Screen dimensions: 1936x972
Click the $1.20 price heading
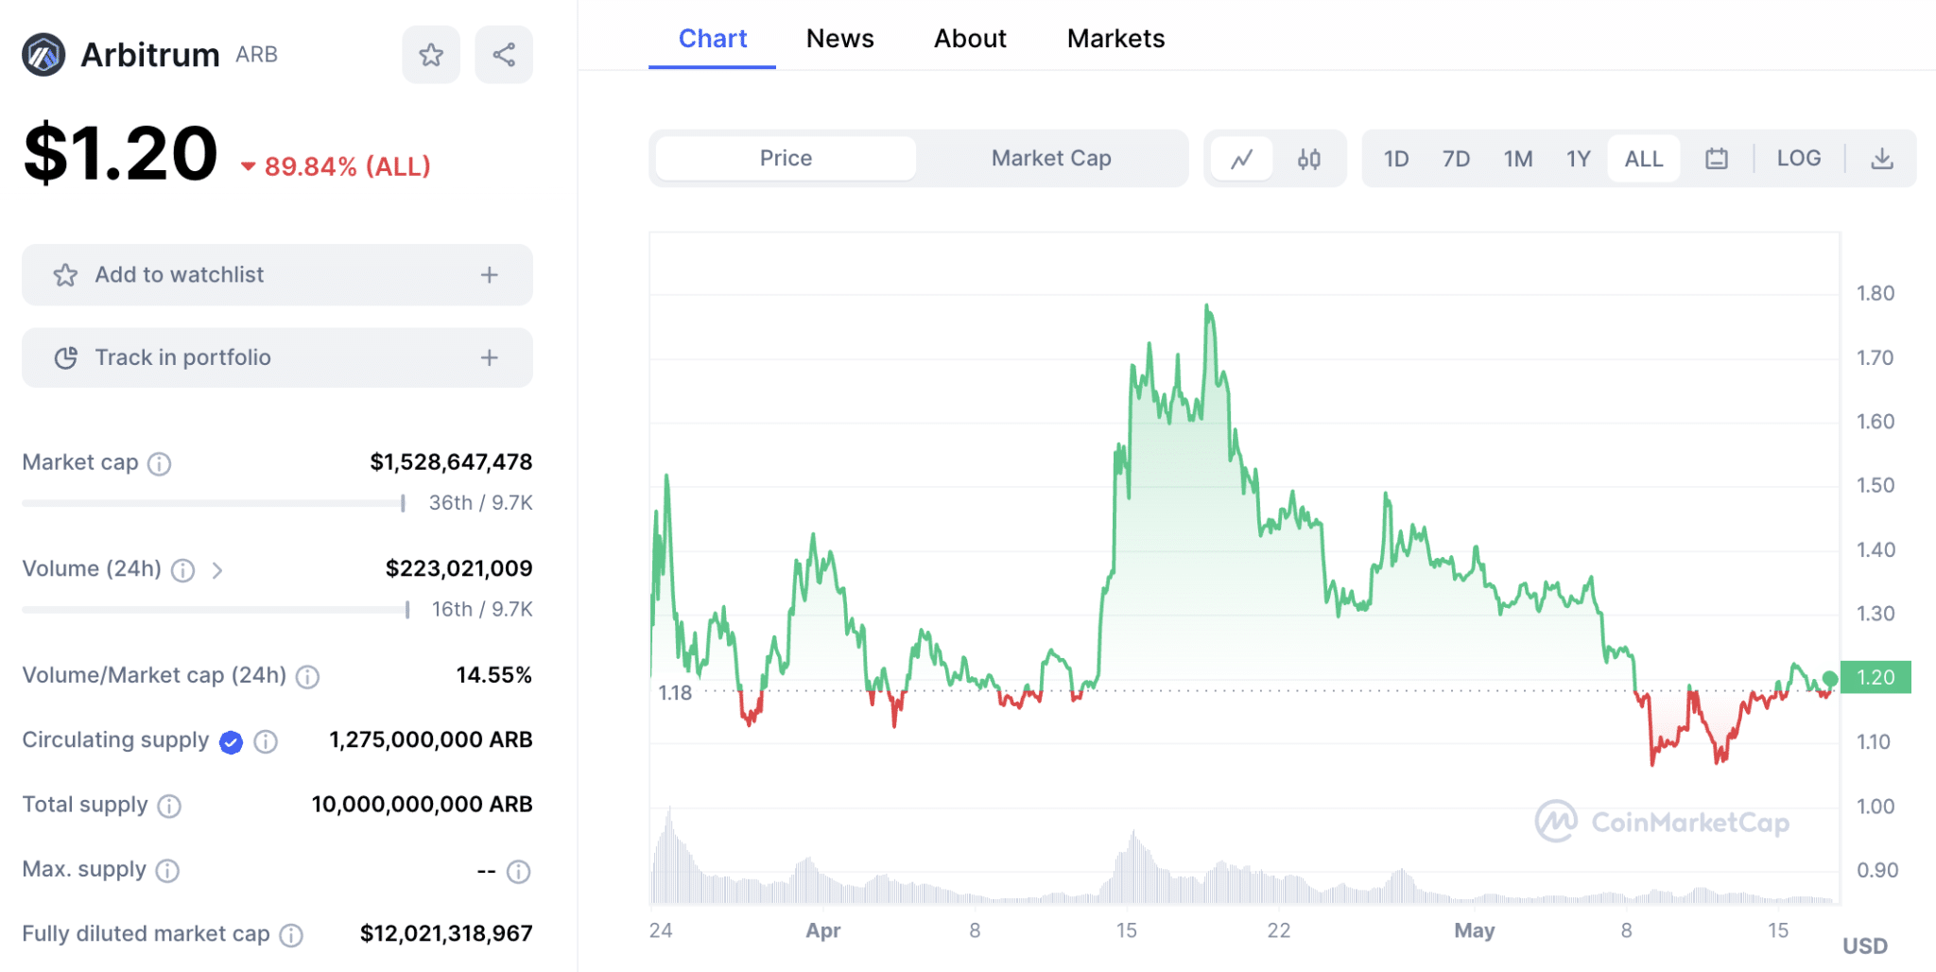point(121,153)
